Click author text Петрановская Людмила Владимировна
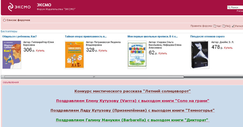This screenshot has height=127, width=243. coord(103,43)
